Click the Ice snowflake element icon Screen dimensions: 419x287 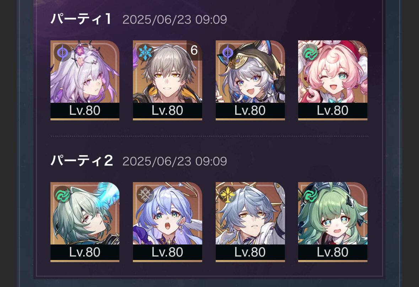point(145,52)
